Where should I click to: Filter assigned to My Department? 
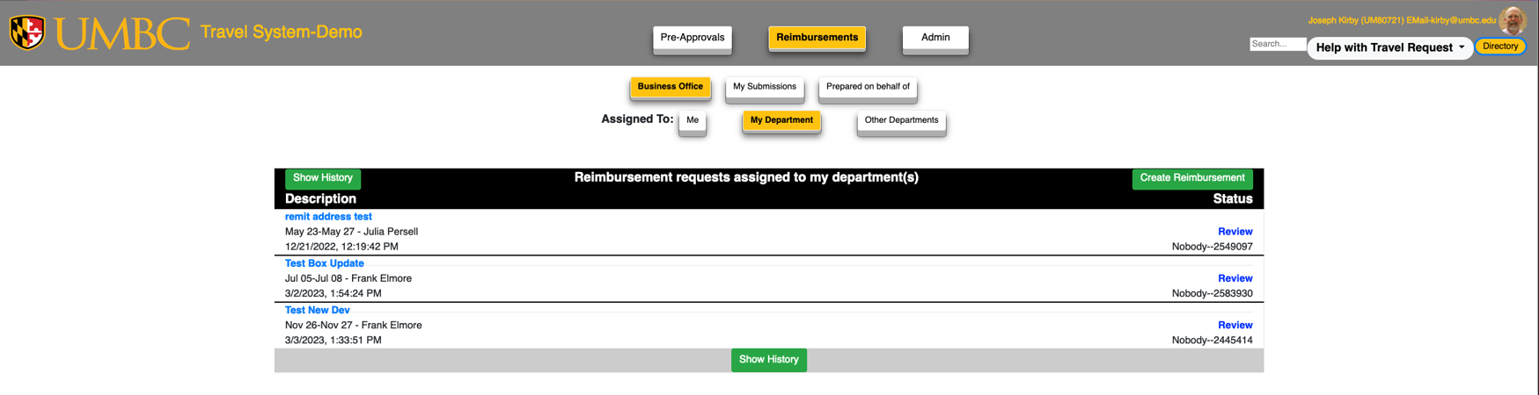(x=781, y=120)
